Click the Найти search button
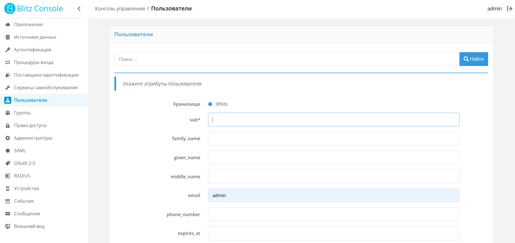The image size is (515, 243). tap(474, 59)
